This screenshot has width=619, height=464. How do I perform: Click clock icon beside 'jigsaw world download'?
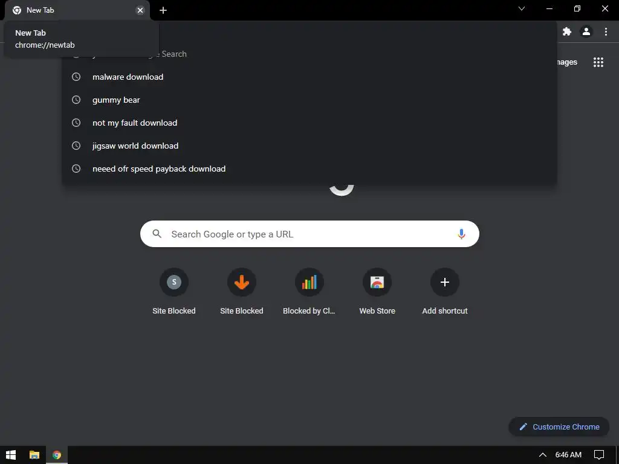point(76,146)
